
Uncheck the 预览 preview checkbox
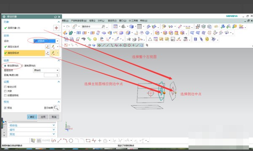pos(5,108)
